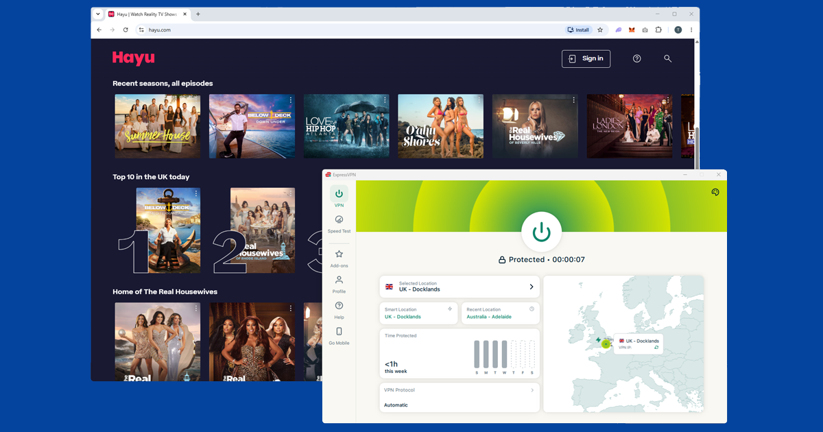Viewport: 823px width, 432px height.
Task: Click the green location marker on the map
Action: pyautogui.click(x=606, y=344)
